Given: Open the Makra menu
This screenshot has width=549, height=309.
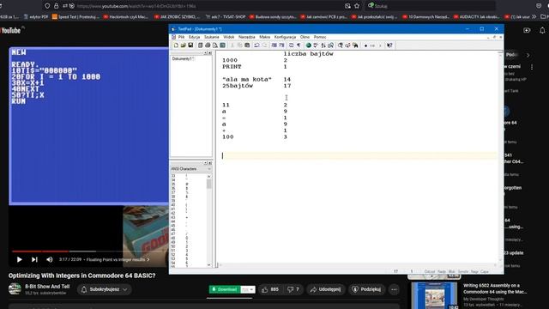Looking at the screenshot, I should pyautogui.click(x=265, y=37).
